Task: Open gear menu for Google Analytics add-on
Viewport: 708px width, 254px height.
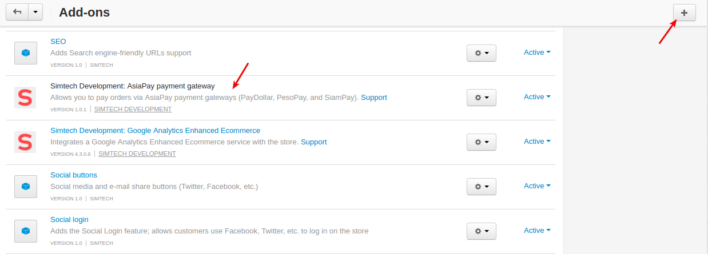Action: (482, 142)
